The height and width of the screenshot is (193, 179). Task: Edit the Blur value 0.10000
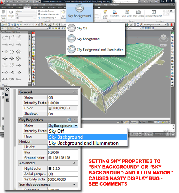[x=62, y=153]
